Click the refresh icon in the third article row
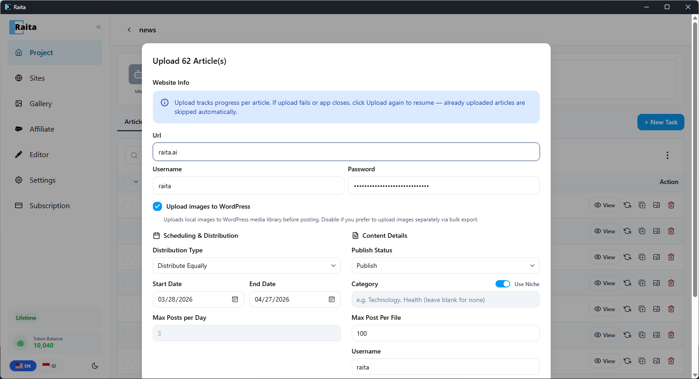 [627, 257]
